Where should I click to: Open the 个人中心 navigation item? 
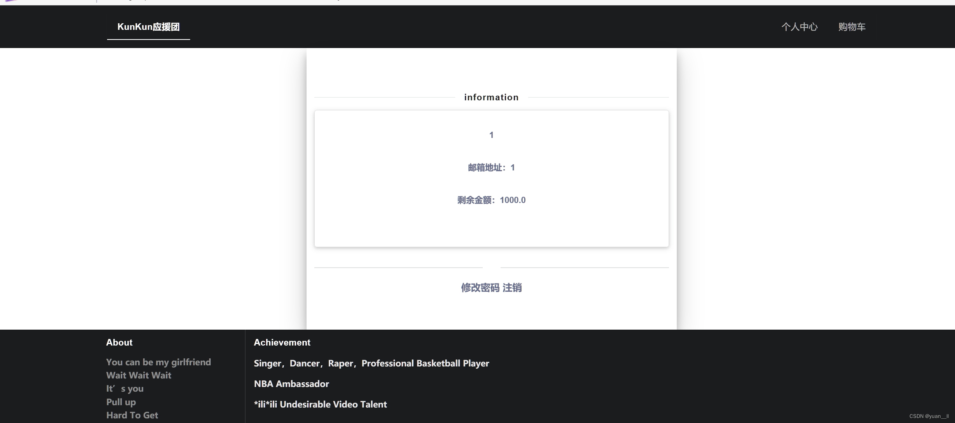point(799,27)
